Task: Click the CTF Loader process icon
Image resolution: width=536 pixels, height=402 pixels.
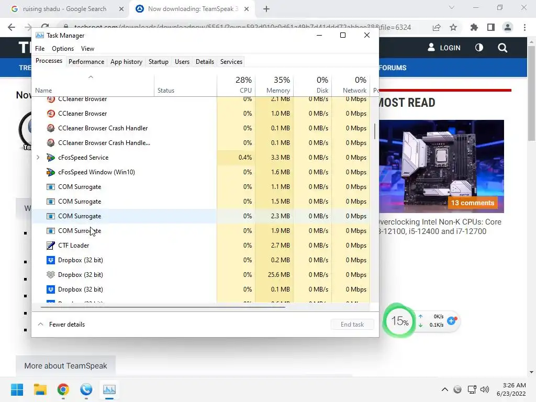Action: pos(51,245)
